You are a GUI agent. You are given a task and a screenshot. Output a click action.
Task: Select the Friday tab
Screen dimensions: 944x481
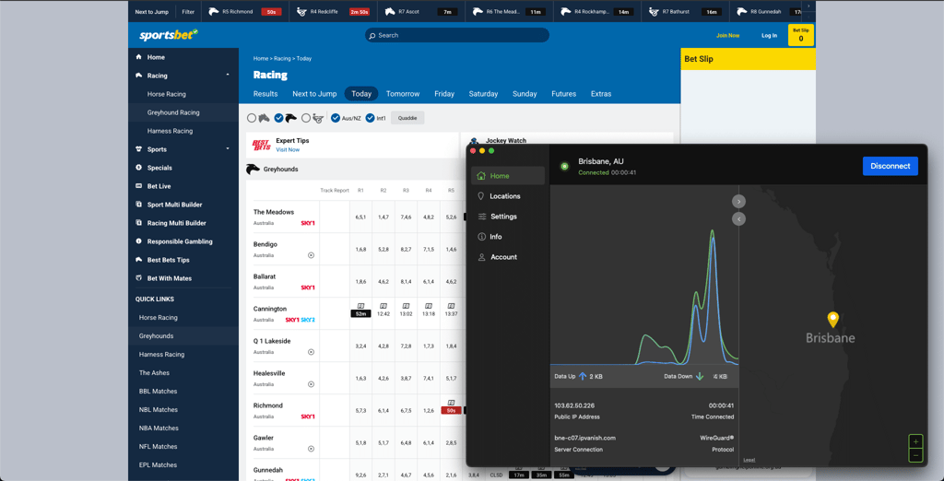444,94
